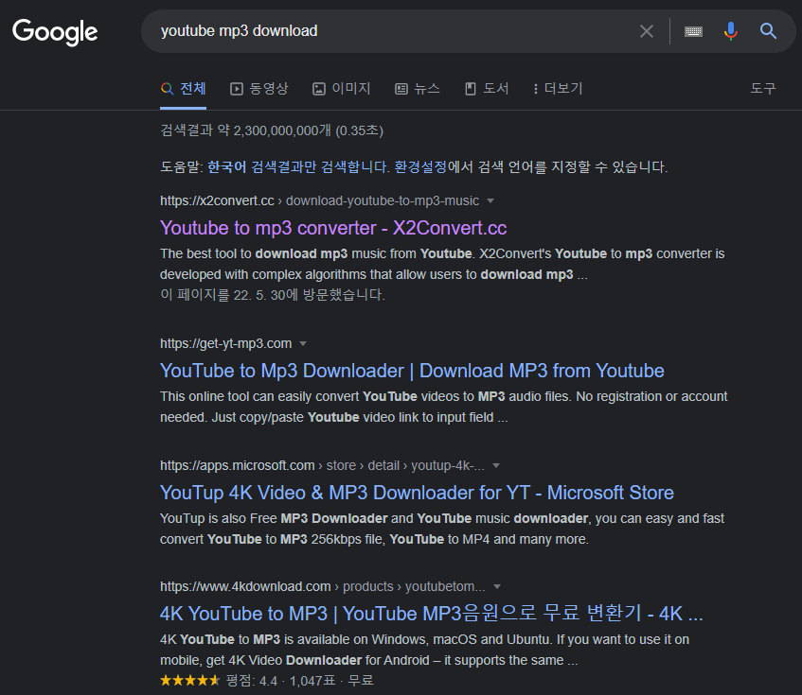Switch to the 이미지 images tab
Viewport: 802px width, 695px height.
coord(341,88)
